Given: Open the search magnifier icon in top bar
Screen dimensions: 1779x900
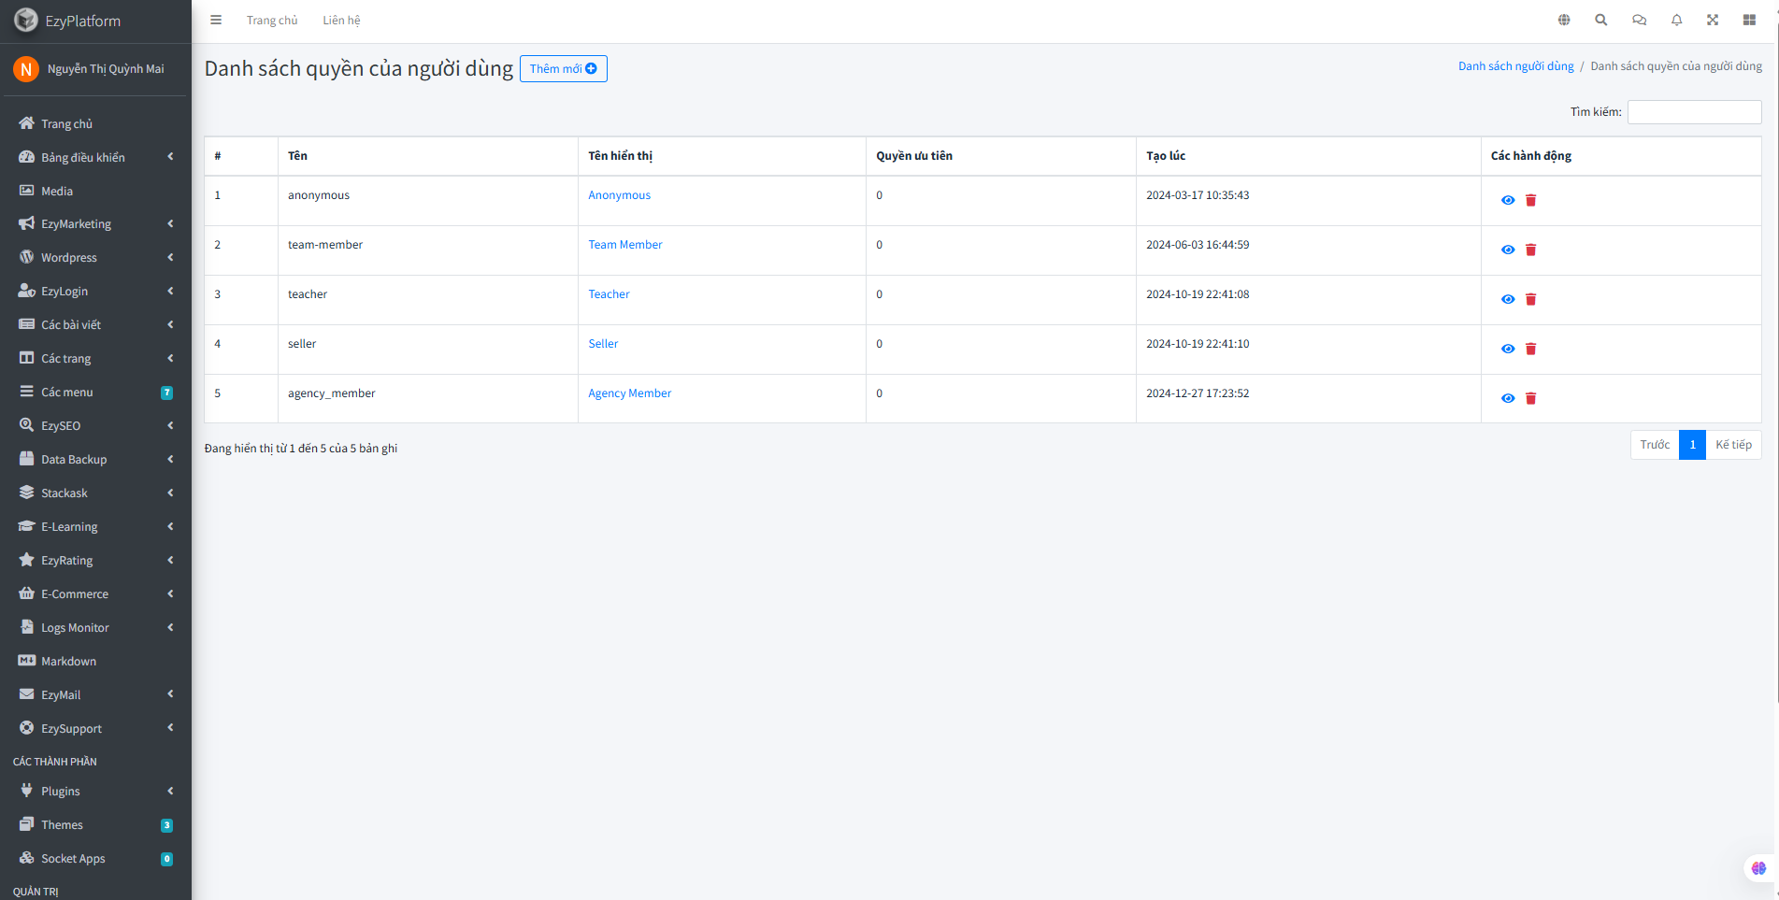Looking at the screenshot, I should click(1601, 20).
